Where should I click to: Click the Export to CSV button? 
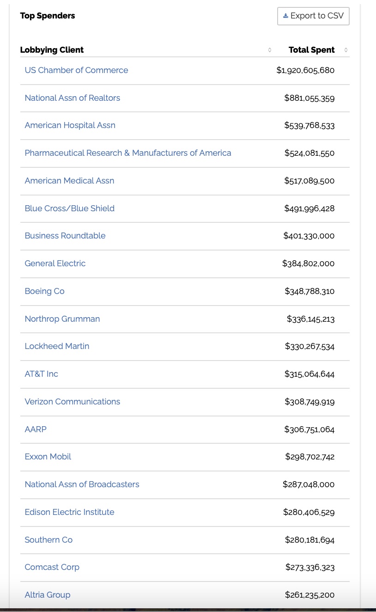click(x=313, y=16)
